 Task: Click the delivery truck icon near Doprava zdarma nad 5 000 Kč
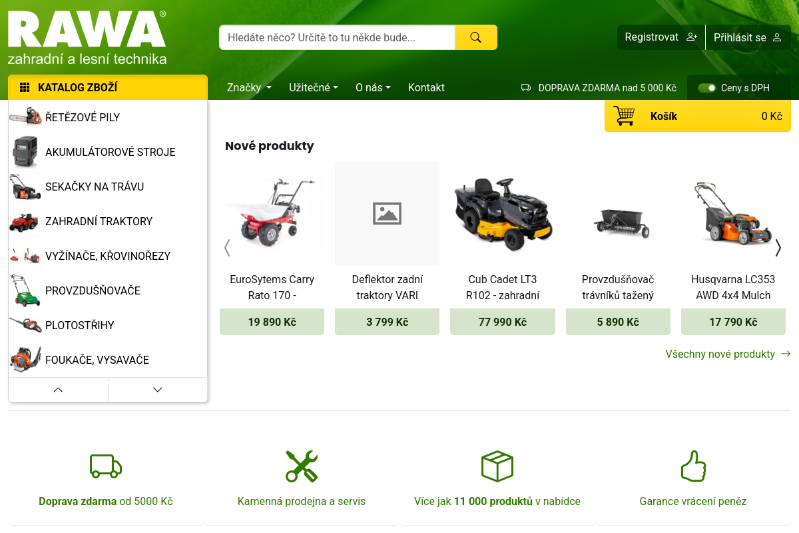(526, 87)
